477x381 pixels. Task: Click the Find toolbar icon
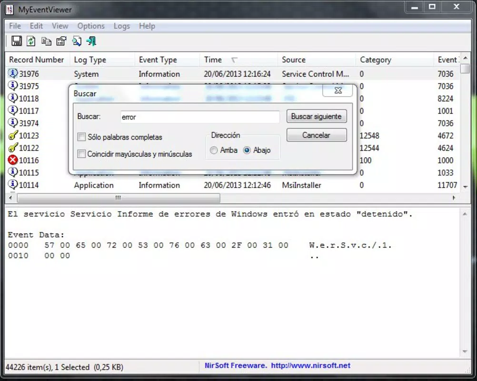[77, 41]
